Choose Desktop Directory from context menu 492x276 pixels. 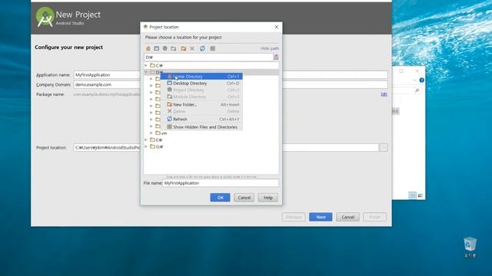201,84
